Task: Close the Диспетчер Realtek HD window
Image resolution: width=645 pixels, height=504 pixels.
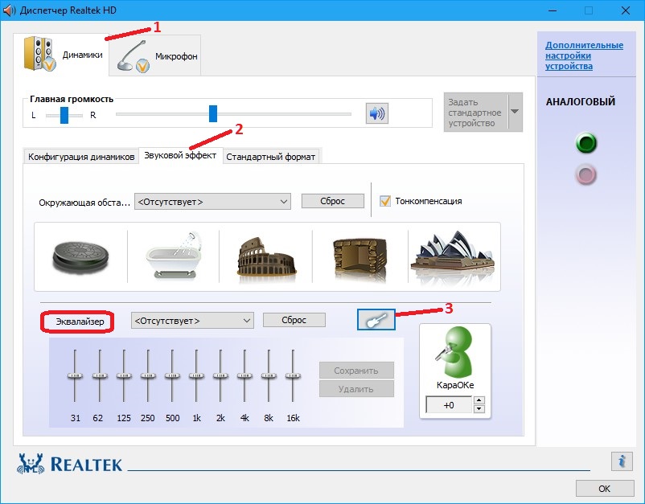Action: 625,10
